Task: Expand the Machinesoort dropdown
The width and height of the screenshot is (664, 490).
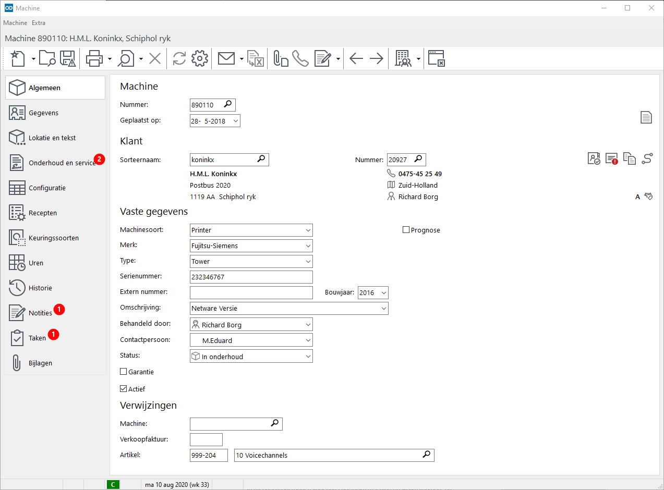Action: click(x=307, y=230)
